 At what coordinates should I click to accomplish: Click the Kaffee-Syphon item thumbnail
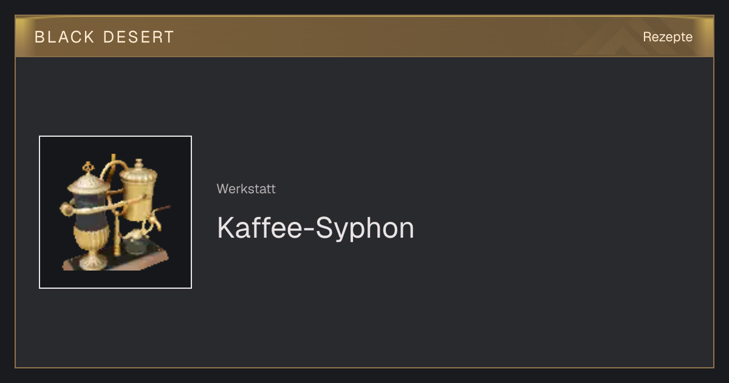click(115, 212)
